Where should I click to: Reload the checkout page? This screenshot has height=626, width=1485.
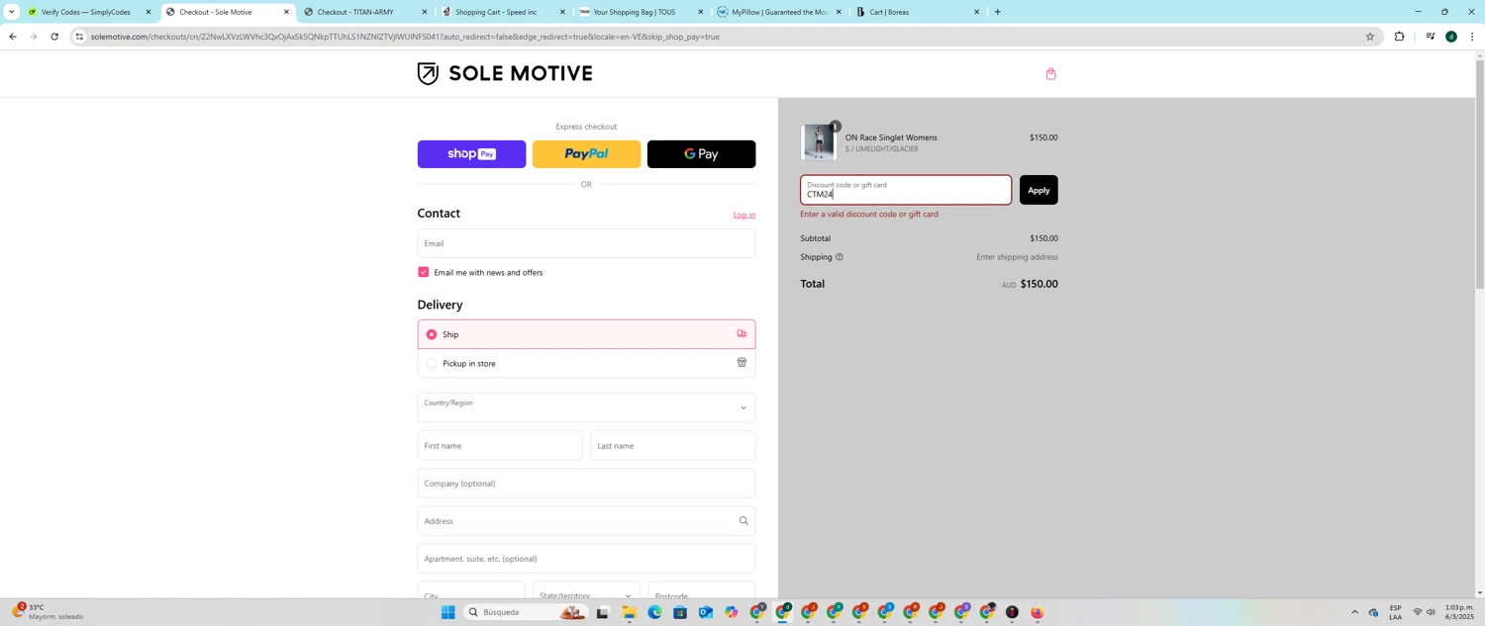pos(54,37)
